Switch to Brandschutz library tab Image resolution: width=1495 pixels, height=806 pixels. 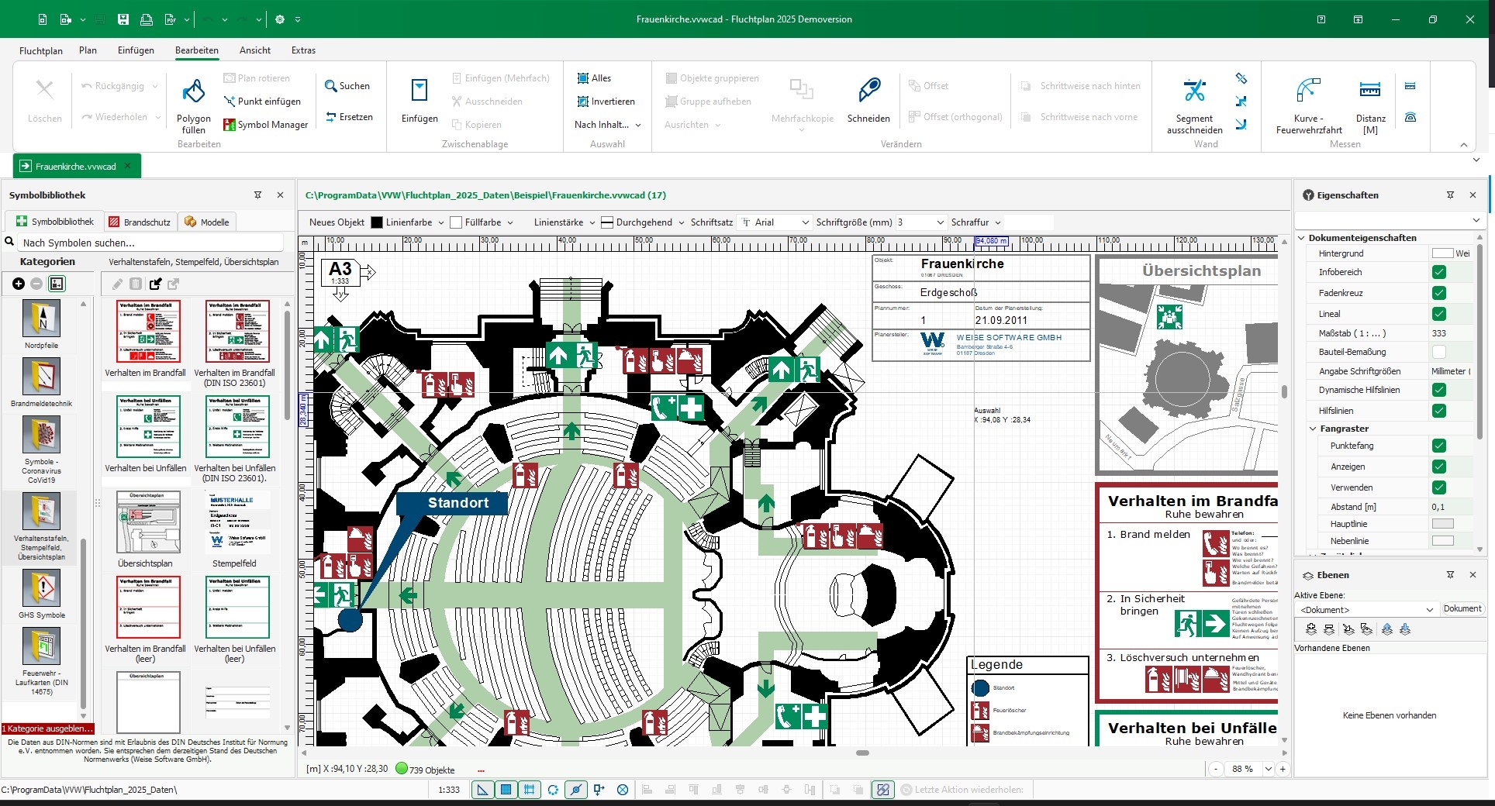[140, 222]
